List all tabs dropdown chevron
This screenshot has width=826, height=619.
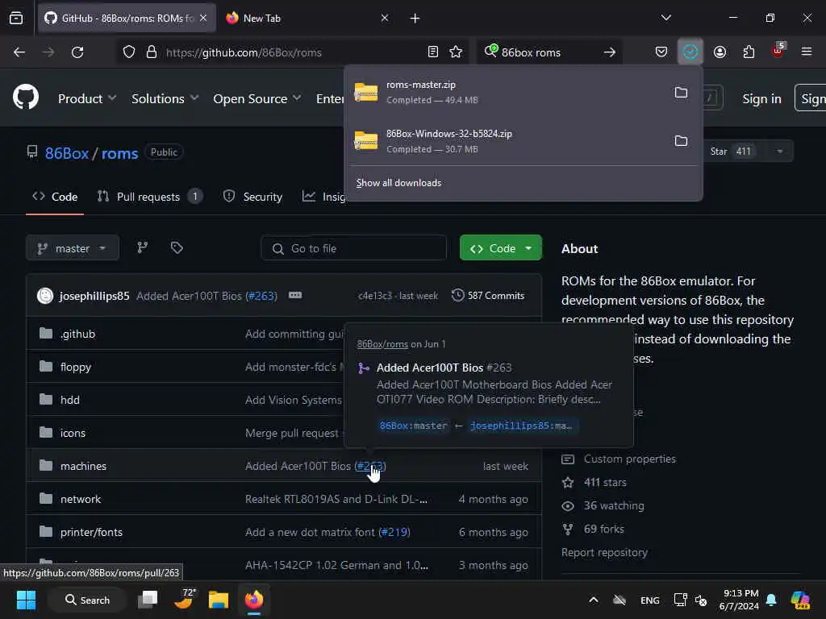665,18
